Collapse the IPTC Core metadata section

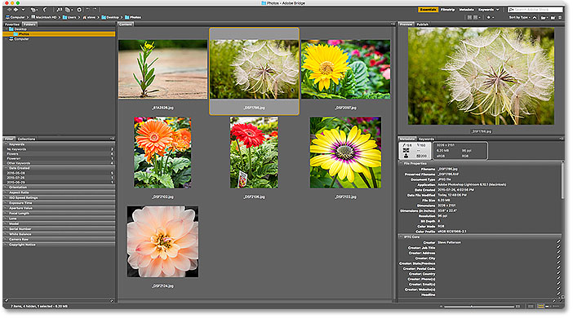coord(402,237)
